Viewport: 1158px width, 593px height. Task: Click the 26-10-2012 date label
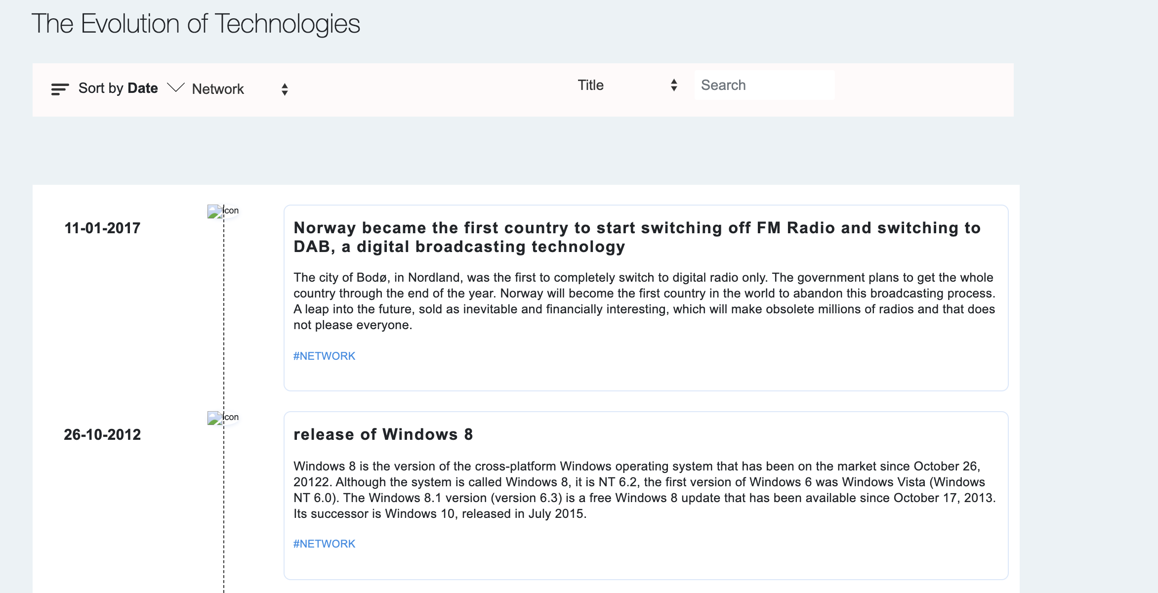tap(102, 434)
